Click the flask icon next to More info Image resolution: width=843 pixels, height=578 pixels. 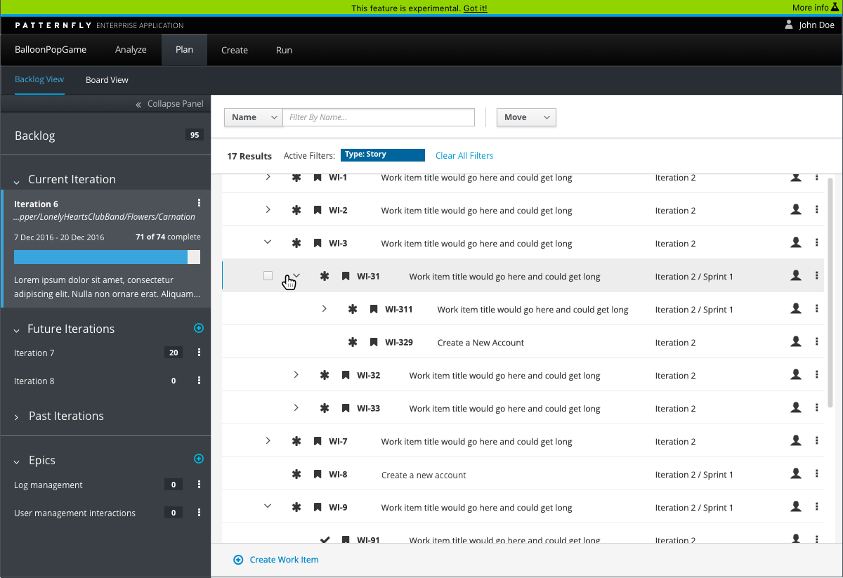(x=836, y=7)
